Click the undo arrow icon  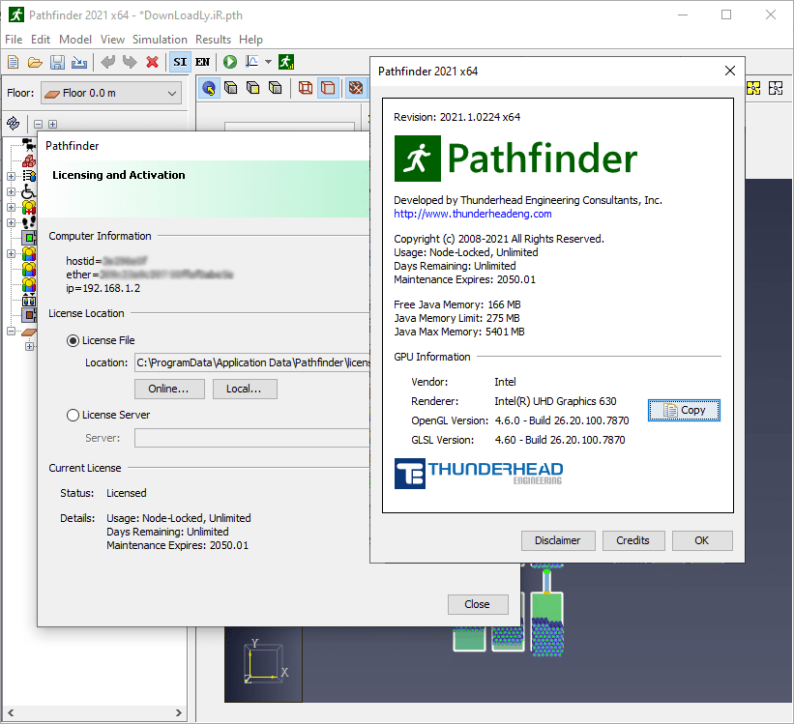[107, 62]
